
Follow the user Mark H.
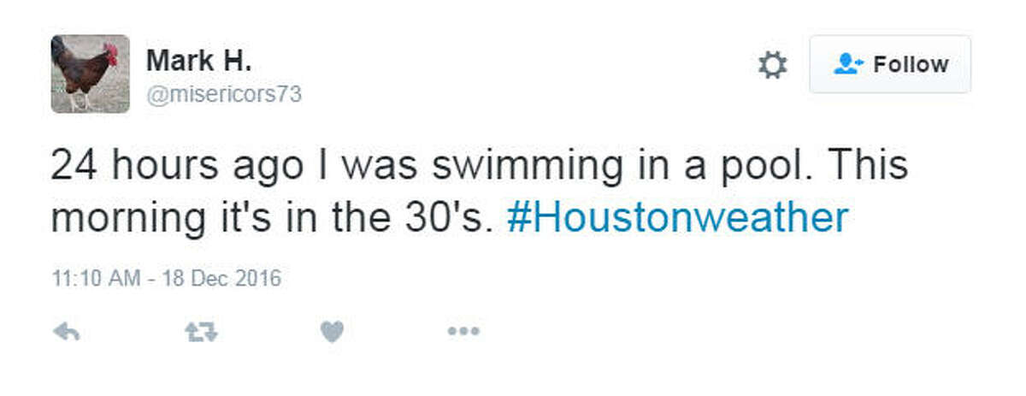click(x=890, y=64)
